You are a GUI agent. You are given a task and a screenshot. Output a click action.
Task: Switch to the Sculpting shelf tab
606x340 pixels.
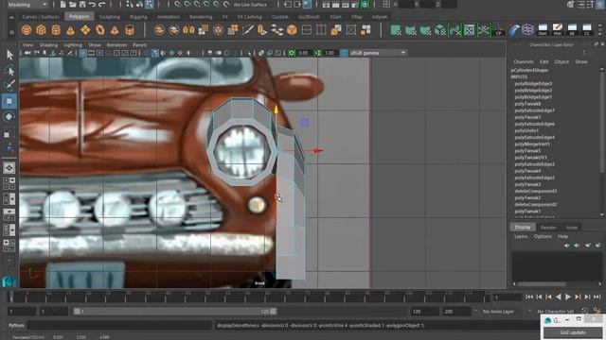(x=110, y=17)
